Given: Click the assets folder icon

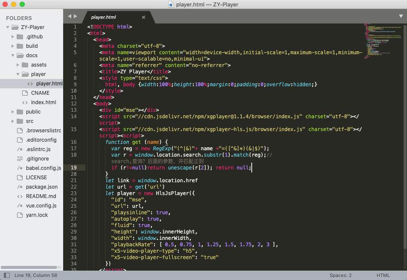Looking at the screenshot, I should [x=25, y=65].
